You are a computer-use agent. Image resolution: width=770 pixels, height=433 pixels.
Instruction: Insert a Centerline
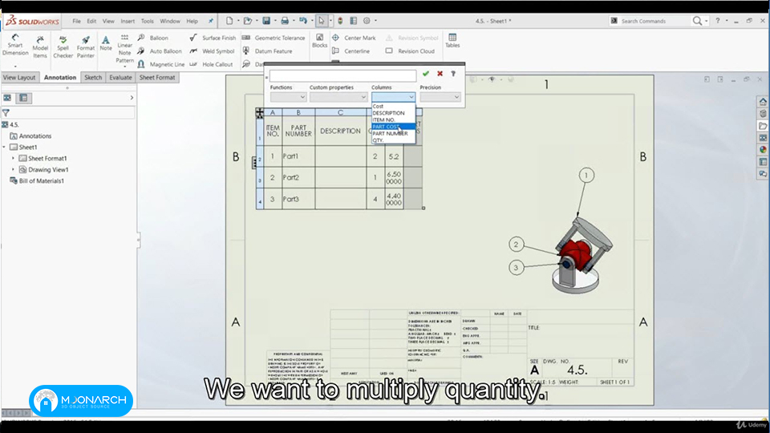[351, 51]
